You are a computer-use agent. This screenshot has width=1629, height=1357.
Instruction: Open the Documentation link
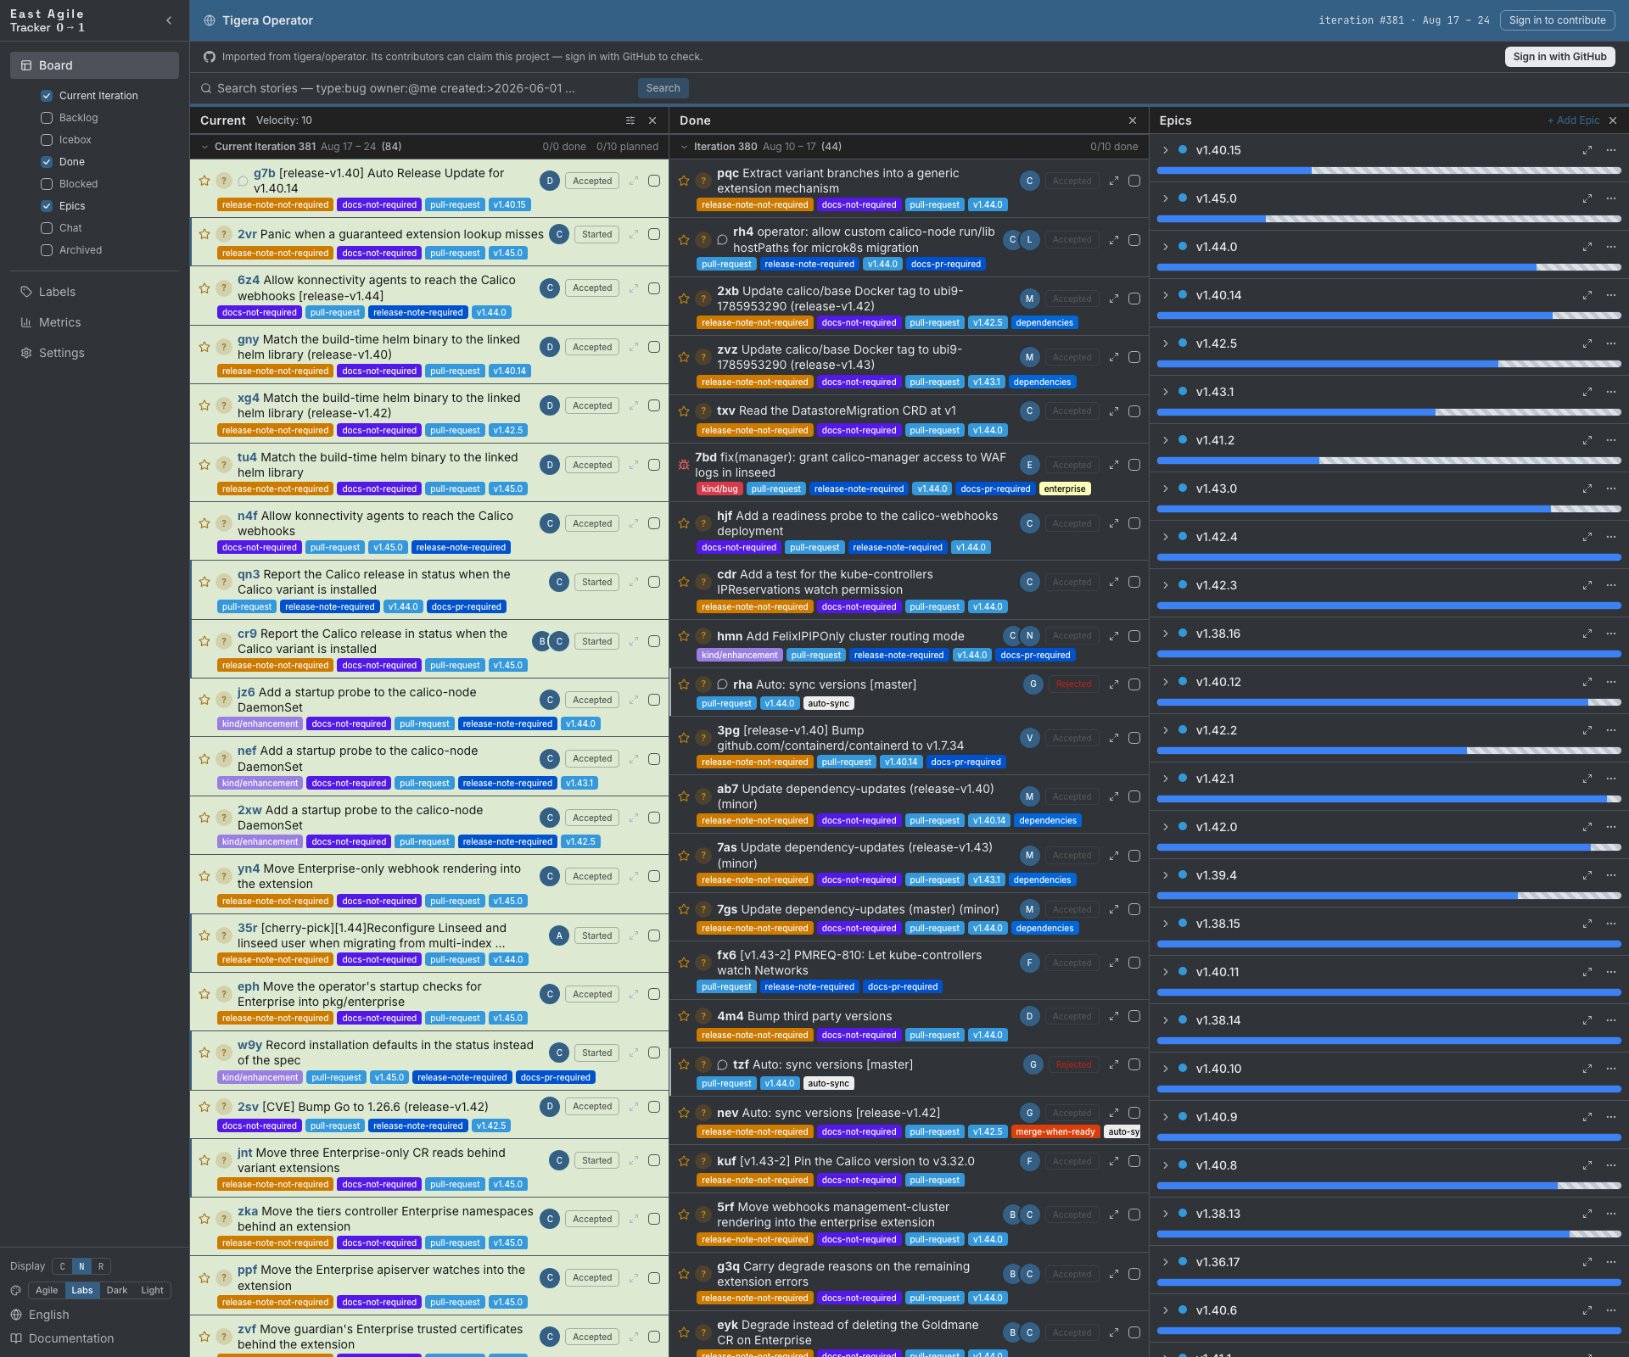(x=71, y=1338)
